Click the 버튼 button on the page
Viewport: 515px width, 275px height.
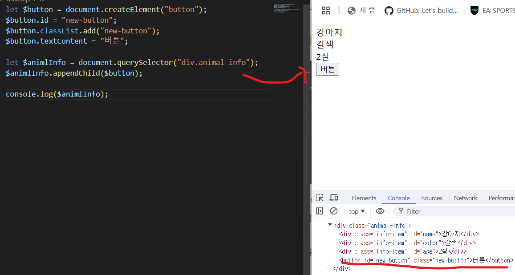pos(328,69)
